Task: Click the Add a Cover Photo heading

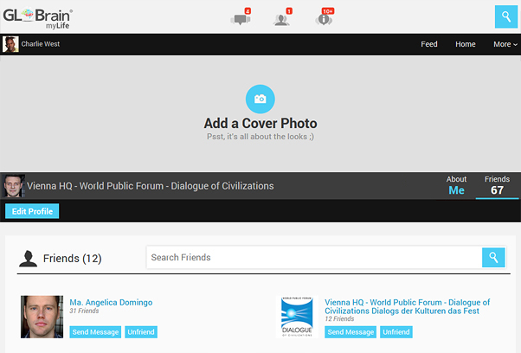Action: tap(260, 123)
